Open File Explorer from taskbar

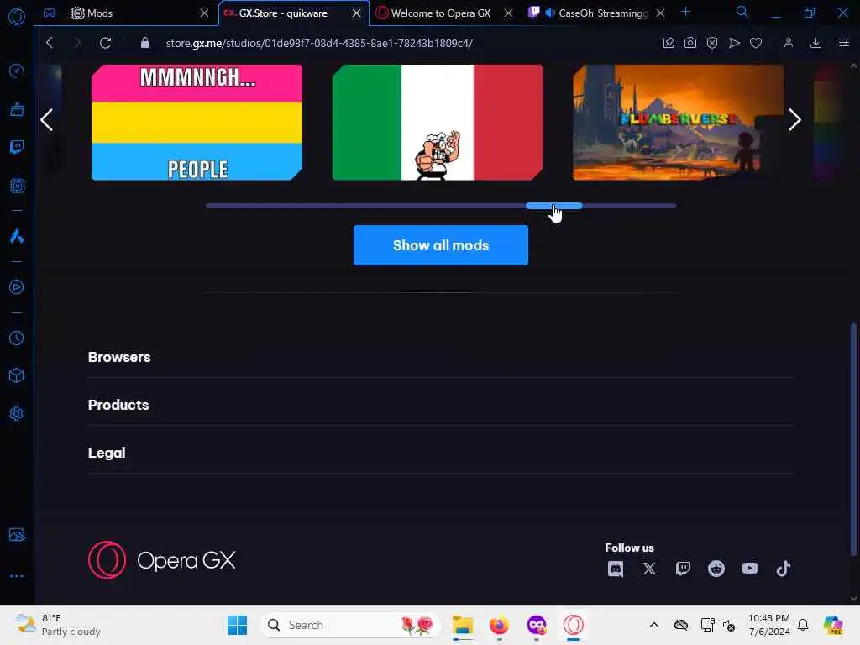click(x=463, y=625)
